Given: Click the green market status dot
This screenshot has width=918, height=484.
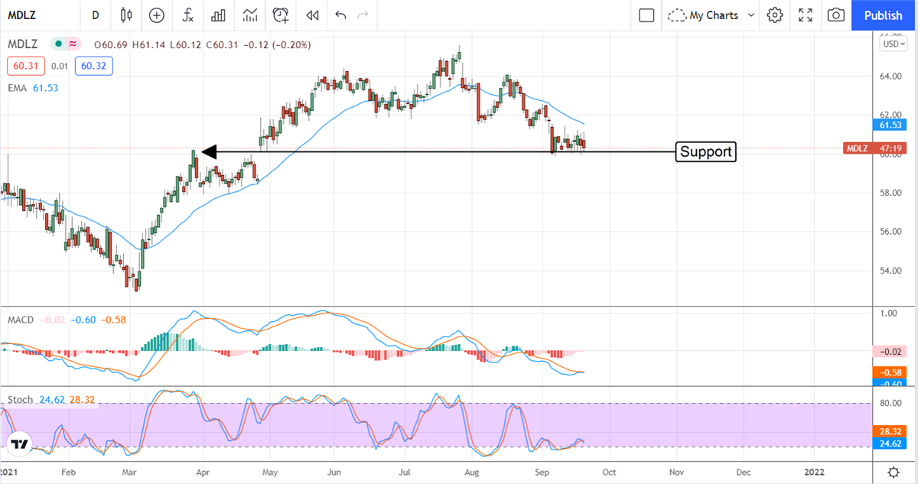Looking at the screenshot, I should (x=57, y=44).
